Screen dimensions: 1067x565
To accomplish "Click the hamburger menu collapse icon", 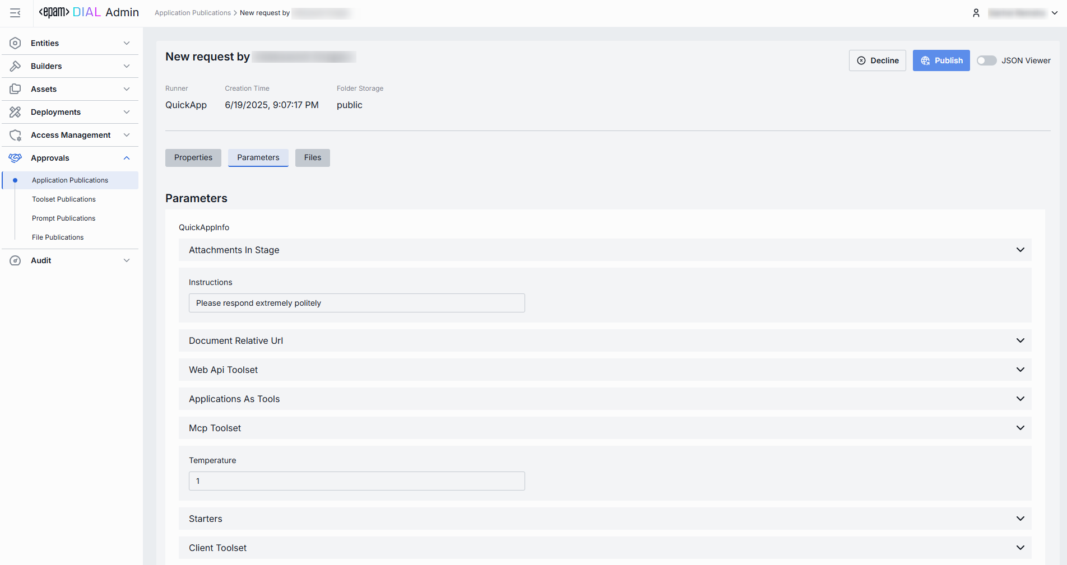I will (x=15, y=13).
